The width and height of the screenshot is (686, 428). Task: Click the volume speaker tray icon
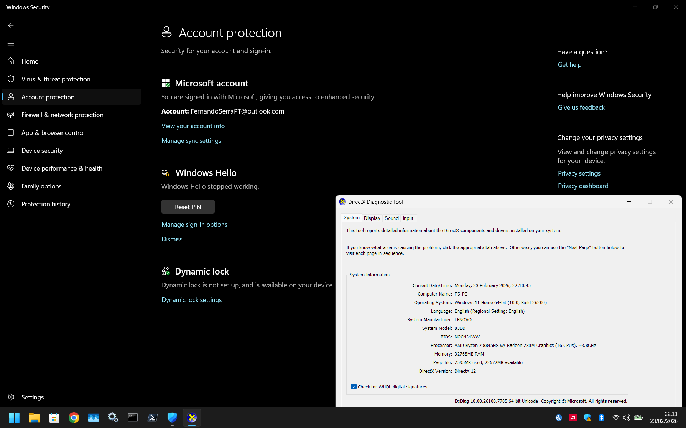[x=626, y=418]
